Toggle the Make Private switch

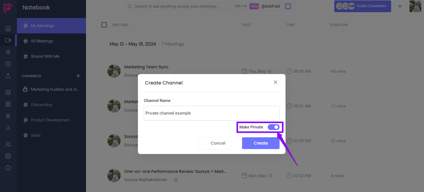click(273, 127)
